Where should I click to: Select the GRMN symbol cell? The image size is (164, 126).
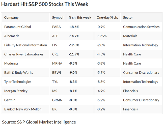pos(57,100)
